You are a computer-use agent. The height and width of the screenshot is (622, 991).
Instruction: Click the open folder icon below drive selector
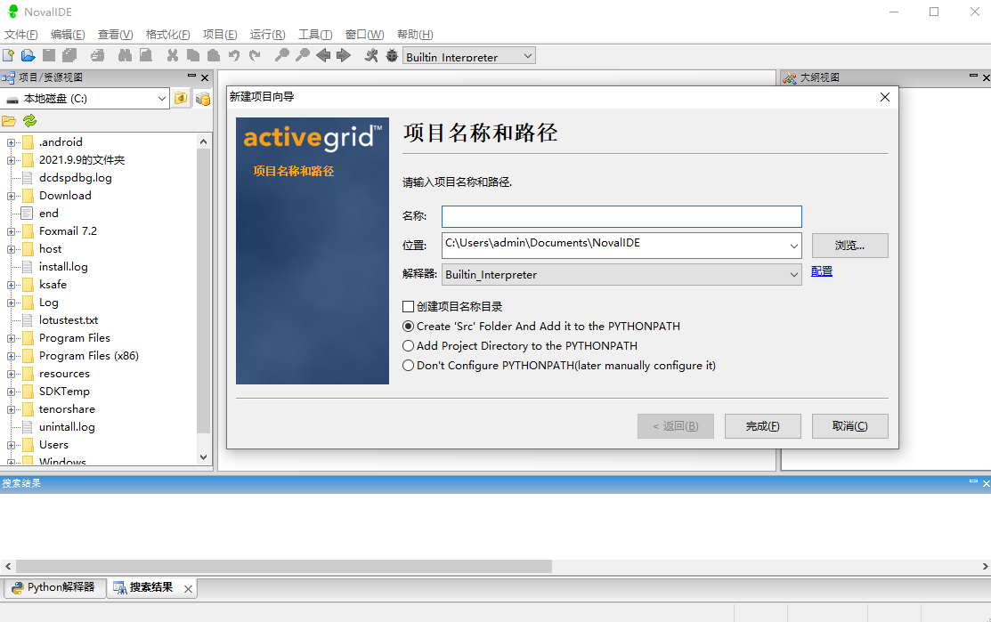point(9,121)
